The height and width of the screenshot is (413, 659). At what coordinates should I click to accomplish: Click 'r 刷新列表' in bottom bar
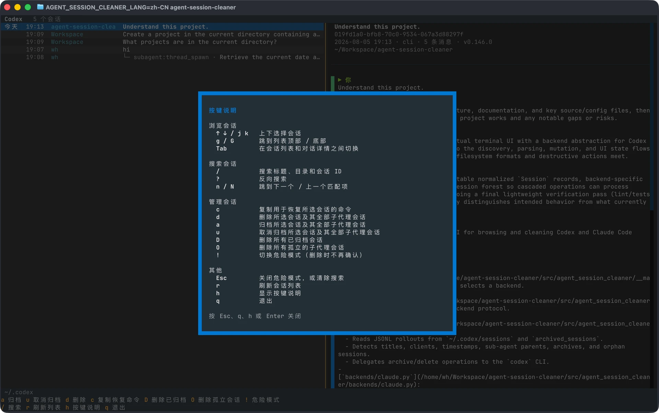tap(43, 408)
